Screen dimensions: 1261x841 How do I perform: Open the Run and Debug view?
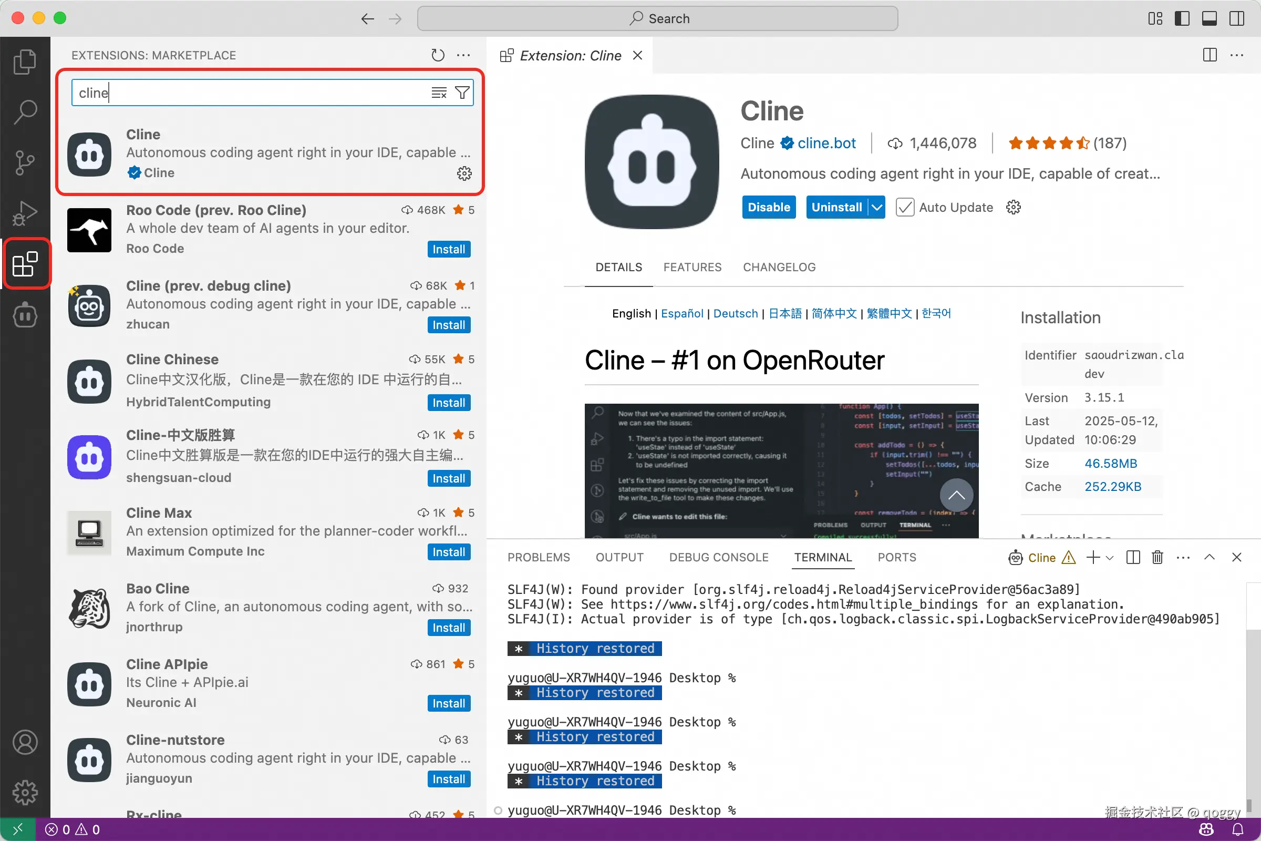pos(25,212)
